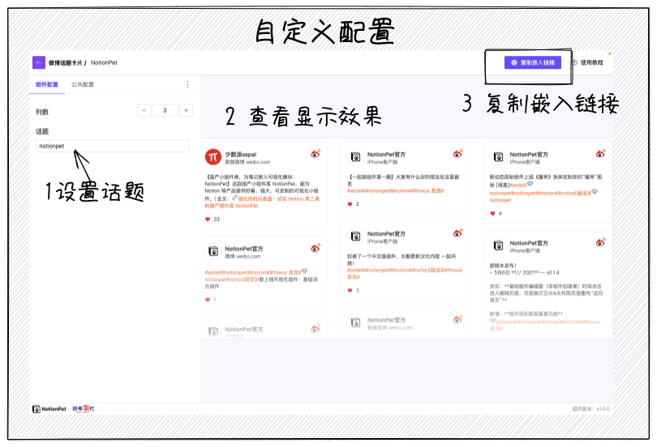
Task: Click NotionPet avatar on 新动态图标组件 post
Action: click(x=498, y=157)
